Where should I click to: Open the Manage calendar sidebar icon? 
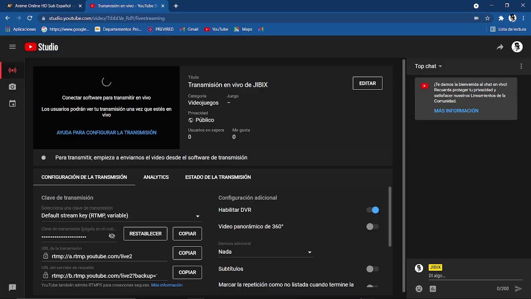pos(12,103)
